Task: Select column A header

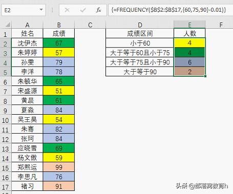Action: point(27,25)
